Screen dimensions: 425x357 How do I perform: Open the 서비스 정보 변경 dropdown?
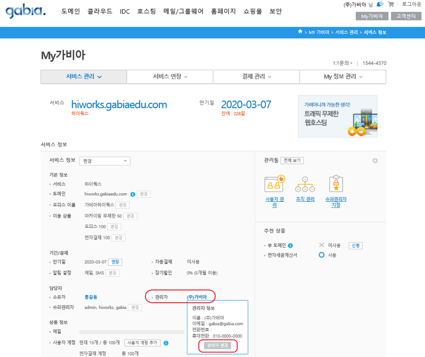[x=105, y=161]
